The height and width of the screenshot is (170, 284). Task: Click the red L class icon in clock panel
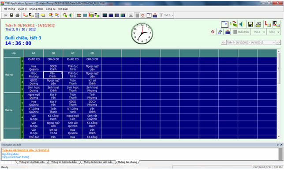pyautogui.click(x=268, y=24)
